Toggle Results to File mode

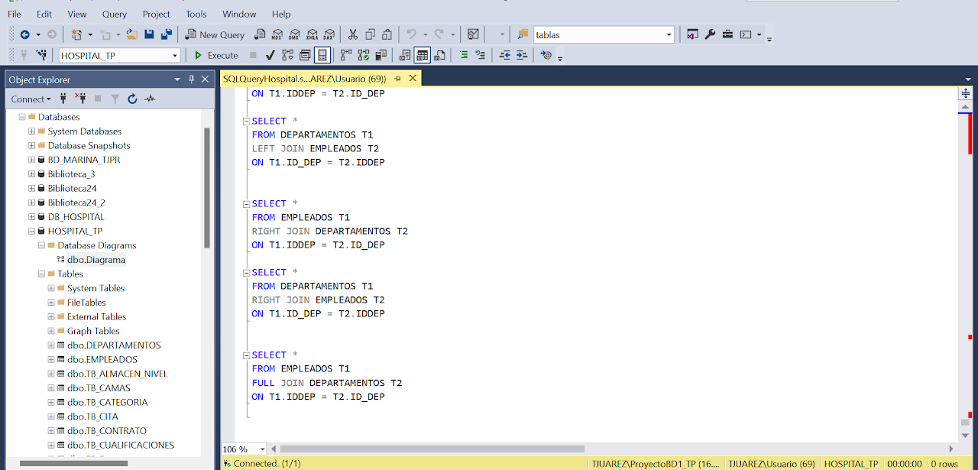(439, 55)
